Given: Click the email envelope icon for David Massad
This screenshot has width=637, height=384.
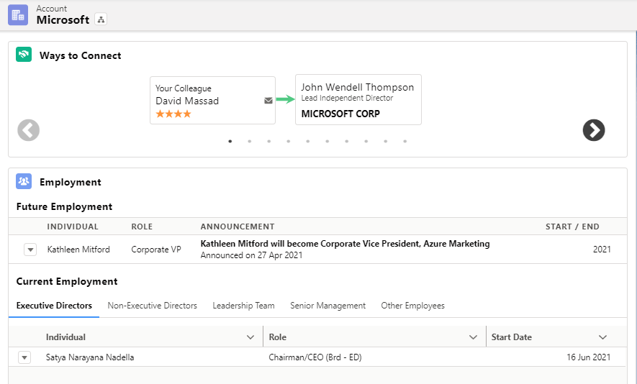Looking at the screenshot, I should 268,100.
